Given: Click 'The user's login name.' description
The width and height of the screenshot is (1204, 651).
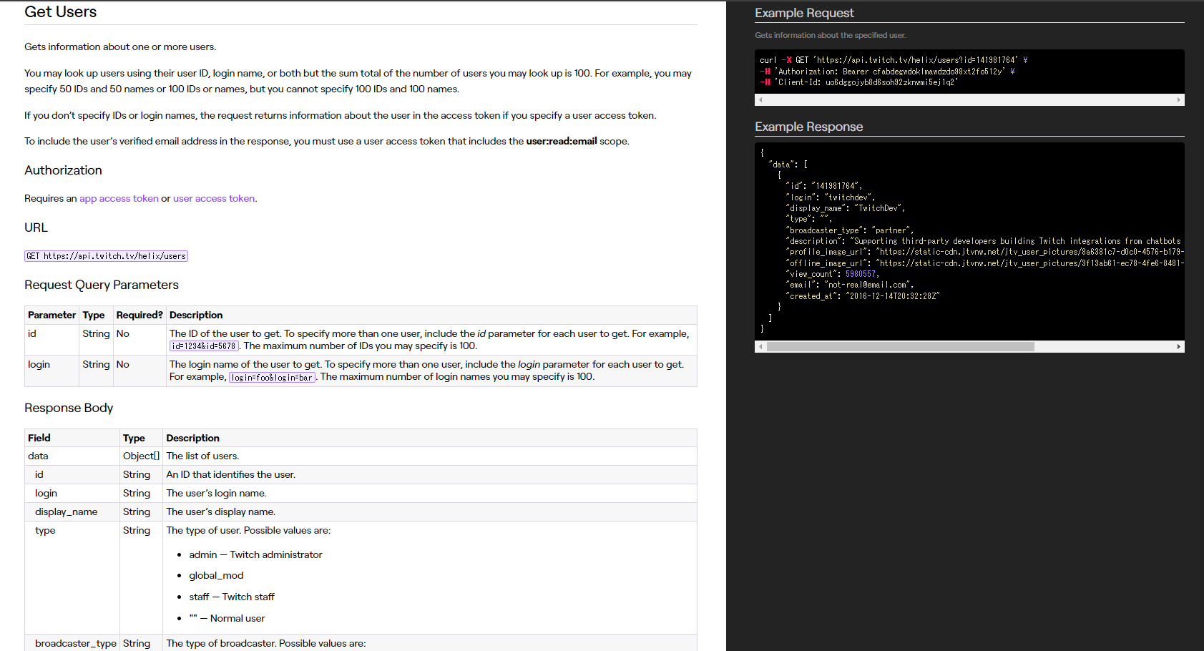Looking at the screenshot, I should coord(217,493).
